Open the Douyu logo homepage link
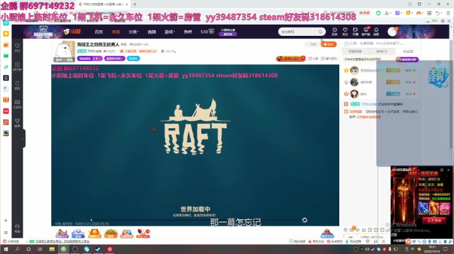454x254 pixels. [72, 31]
